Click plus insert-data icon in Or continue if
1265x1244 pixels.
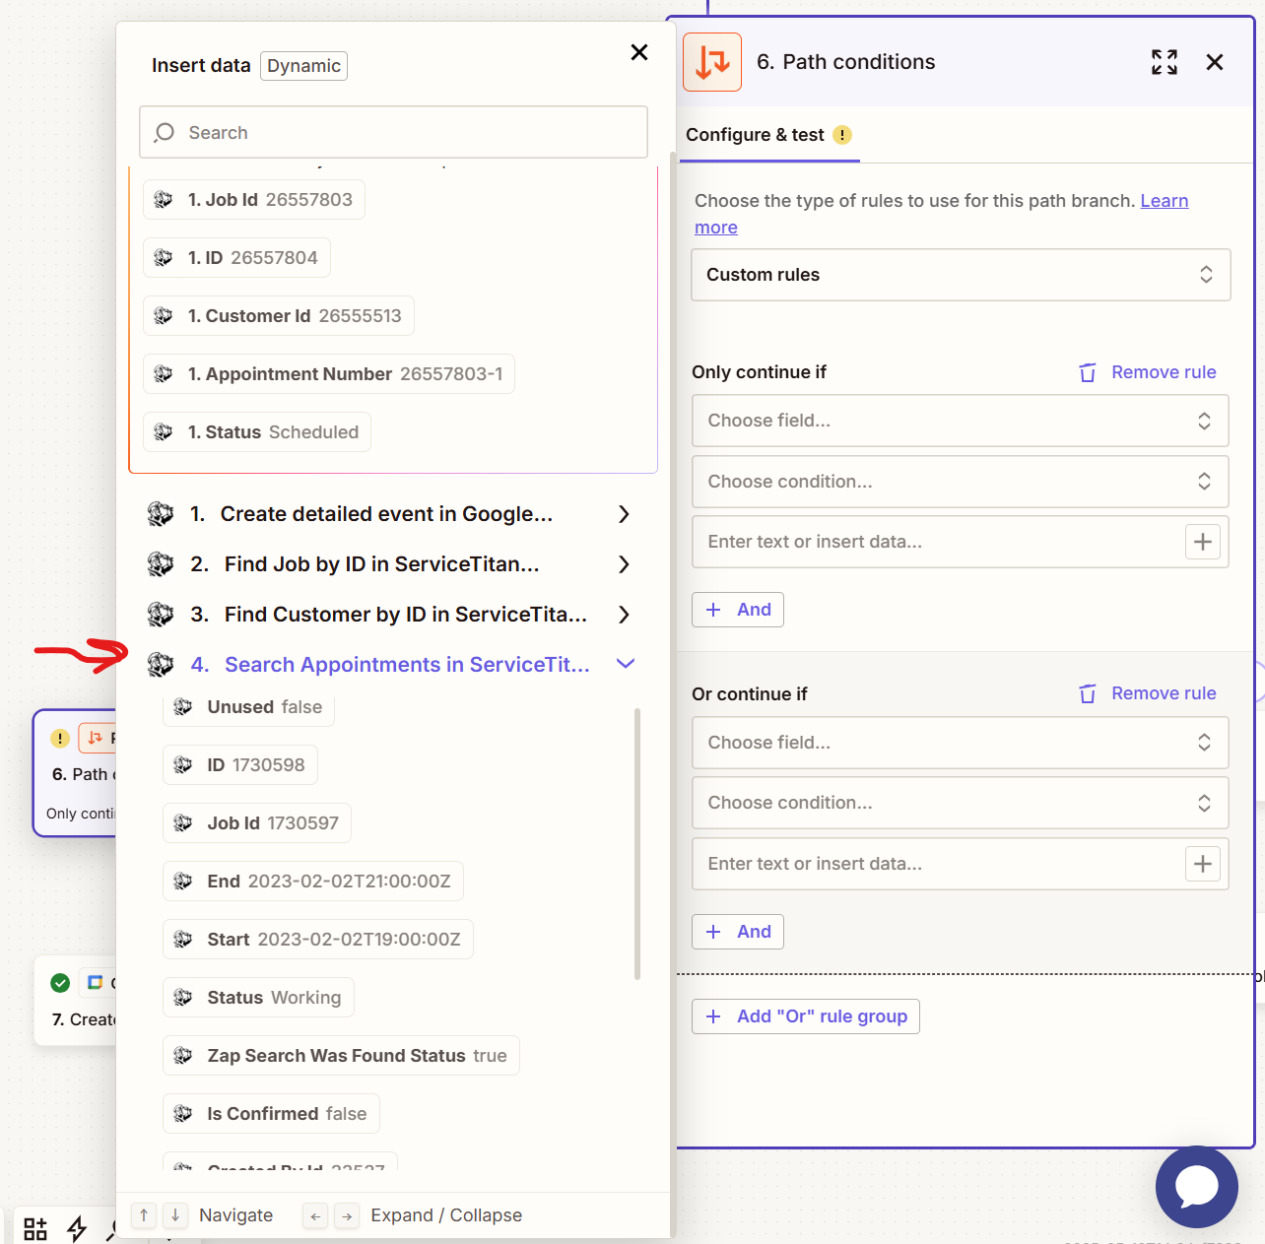(1203, 864)
